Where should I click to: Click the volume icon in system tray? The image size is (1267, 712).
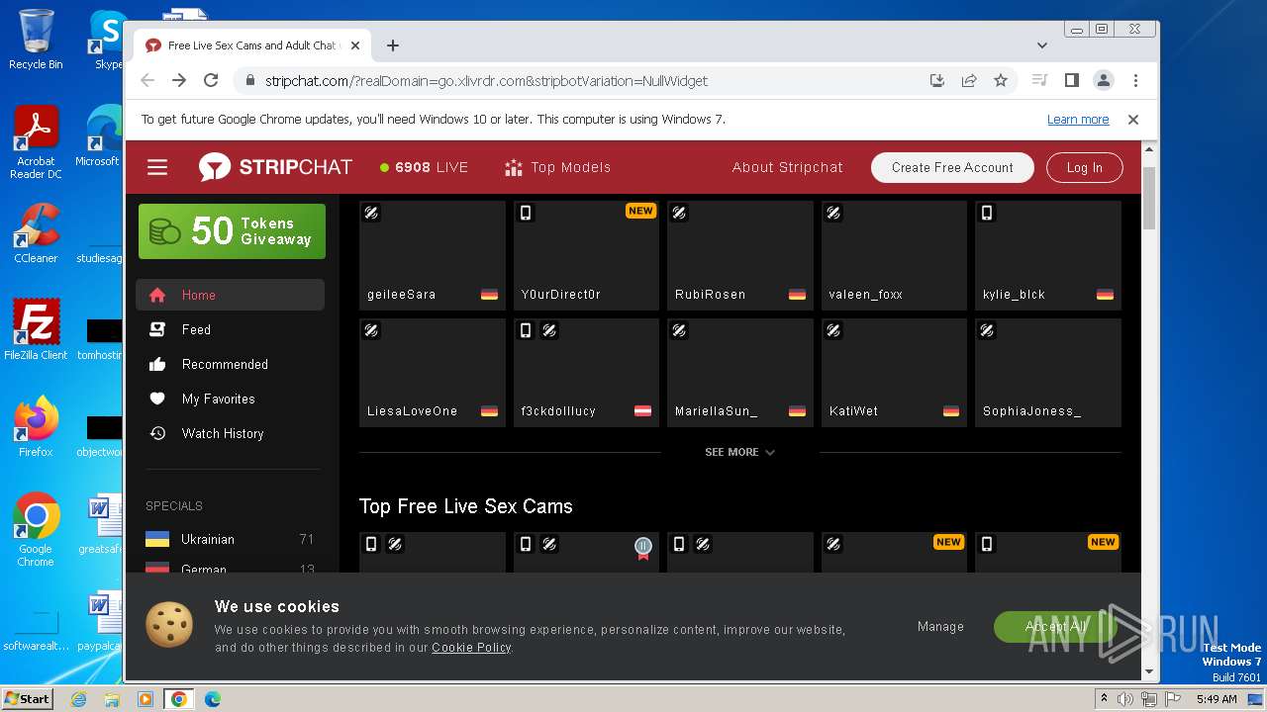(x=1125, y=699)
